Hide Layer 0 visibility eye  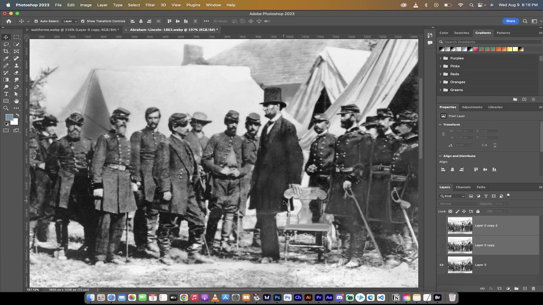pos(441,265)
